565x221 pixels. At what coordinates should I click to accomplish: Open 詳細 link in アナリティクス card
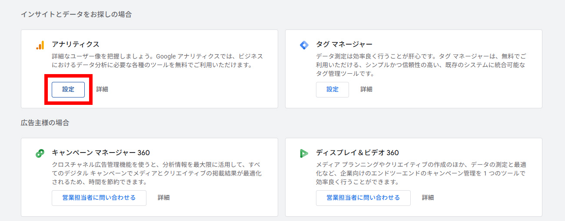(x=102, y=89)
